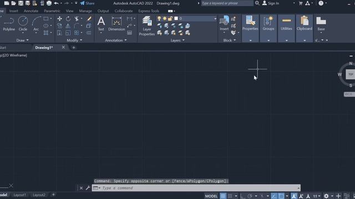Select the Arc drawing tool
This screenshot has width=355, height=199.
[x=36, y=24]
